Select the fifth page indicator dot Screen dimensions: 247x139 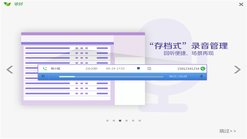pos(133,120)
